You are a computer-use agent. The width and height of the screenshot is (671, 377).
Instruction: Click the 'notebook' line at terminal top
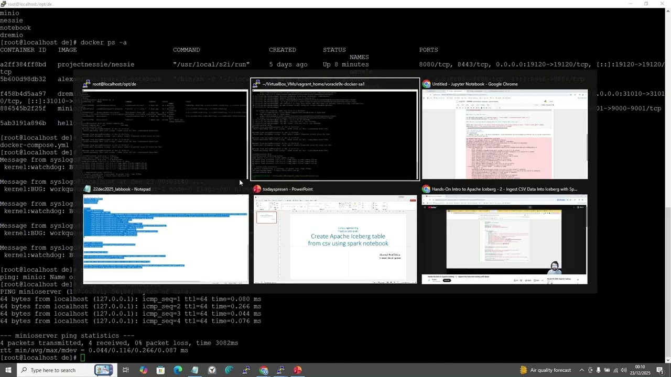click(x=15, y=28)
